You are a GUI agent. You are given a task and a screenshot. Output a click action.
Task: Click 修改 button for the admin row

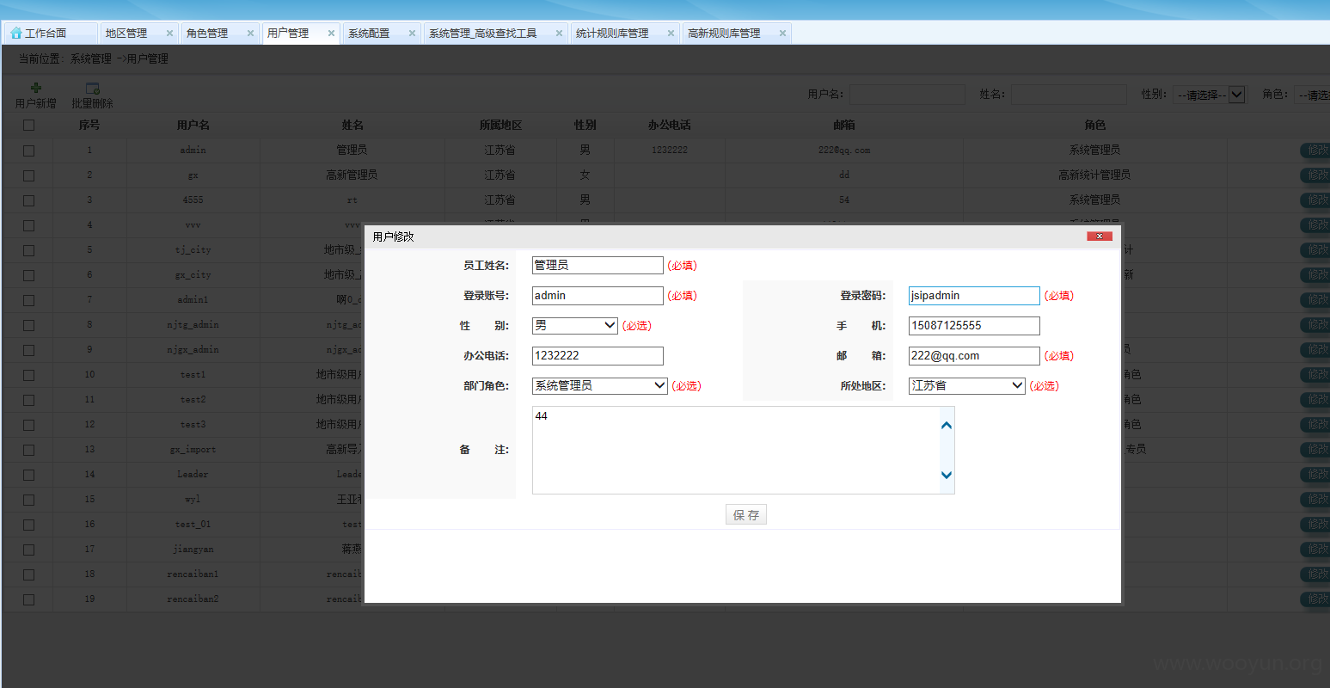pos(1315,150)
